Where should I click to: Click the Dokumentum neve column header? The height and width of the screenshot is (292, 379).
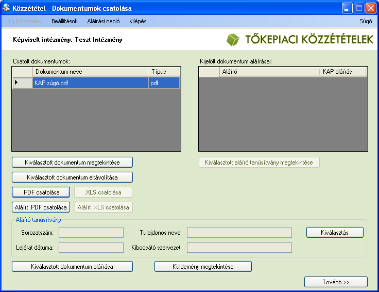[x=91, y=72]
